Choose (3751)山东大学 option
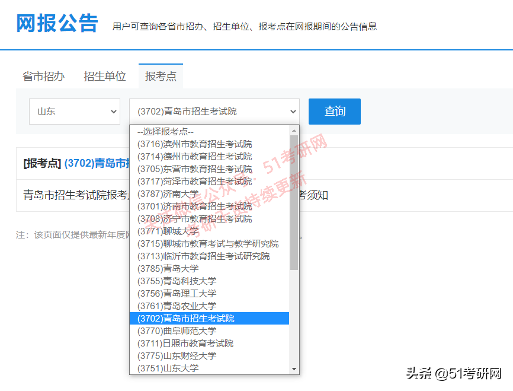 [209, 368]
